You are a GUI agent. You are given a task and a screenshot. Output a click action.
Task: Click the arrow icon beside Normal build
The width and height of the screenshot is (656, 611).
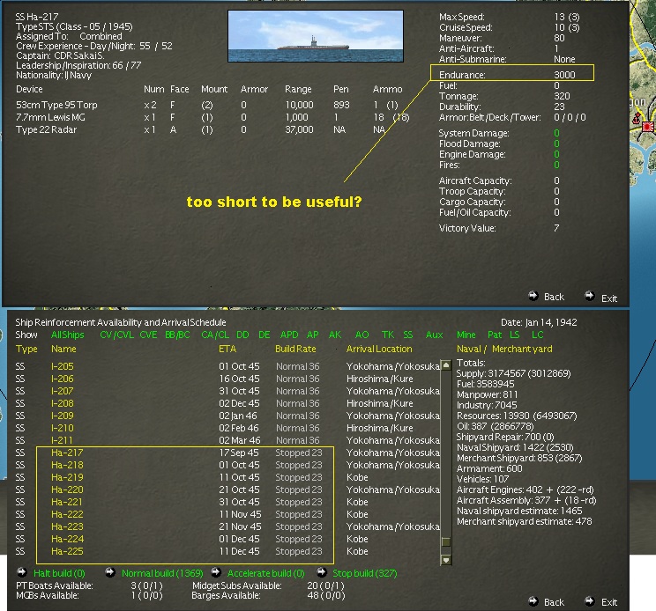110,572
